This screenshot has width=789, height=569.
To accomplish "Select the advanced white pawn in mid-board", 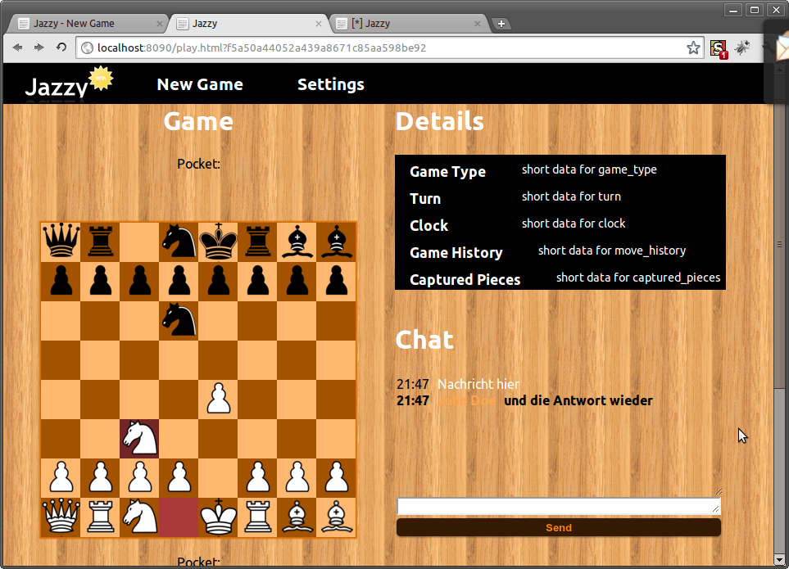I will (x=218, y=399).
